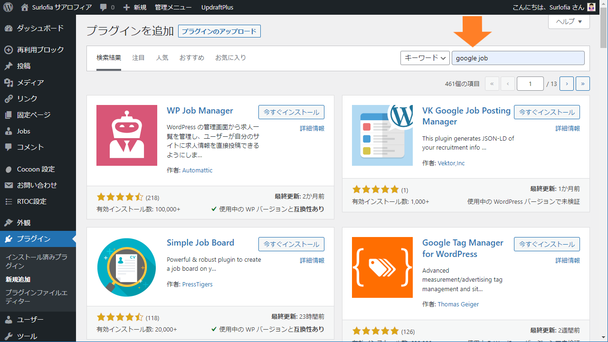Click the ユーザー user icon in sidebar
This screenshot has height=342, width=608.
click(x=8, y=320)
